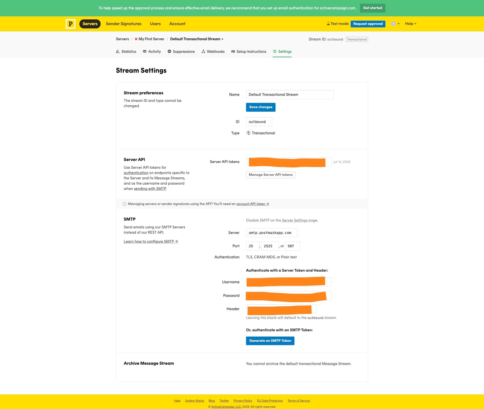Go to Sender Signatures menu
This screenshot has width=484, height=409.
[124, 24]
